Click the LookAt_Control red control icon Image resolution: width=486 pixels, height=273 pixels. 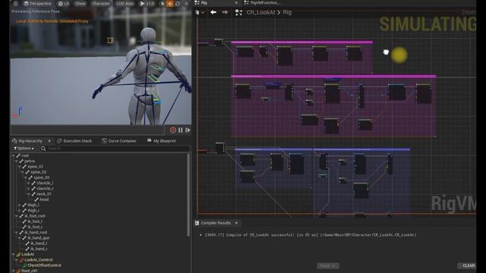pos(21,260)
